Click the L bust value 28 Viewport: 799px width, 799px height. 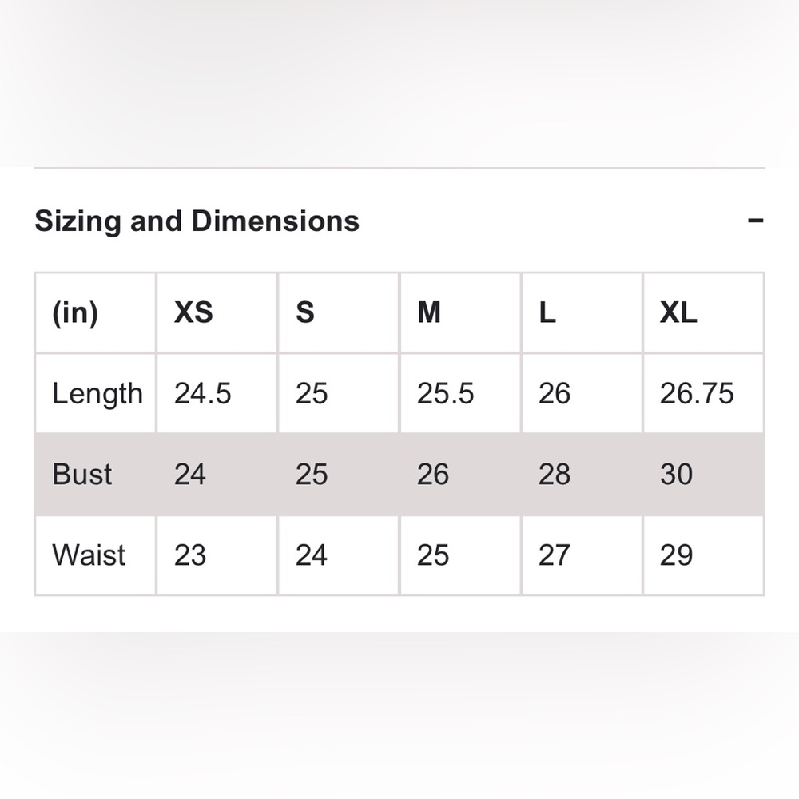(555, 475)
